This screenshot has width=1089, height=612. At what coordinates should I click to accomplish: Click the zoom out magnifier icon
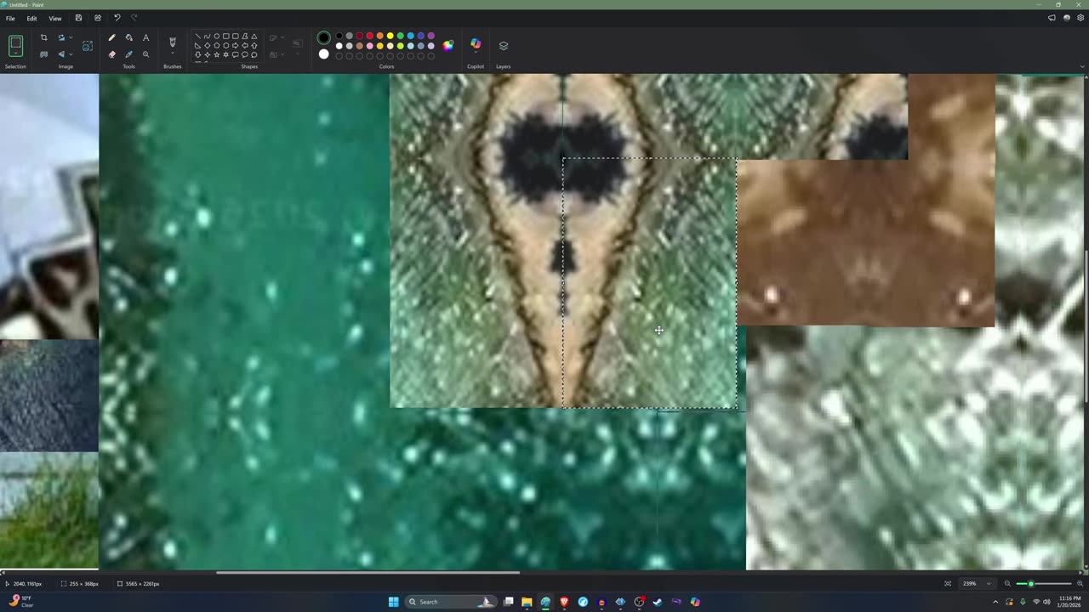click(1007, 584)
